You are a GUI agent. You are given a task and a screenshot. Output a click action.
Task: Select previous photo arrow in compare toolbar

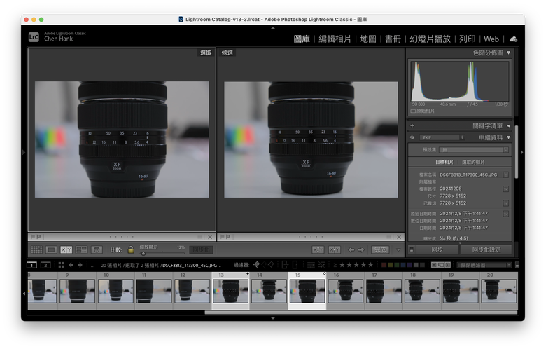(351, 249)
